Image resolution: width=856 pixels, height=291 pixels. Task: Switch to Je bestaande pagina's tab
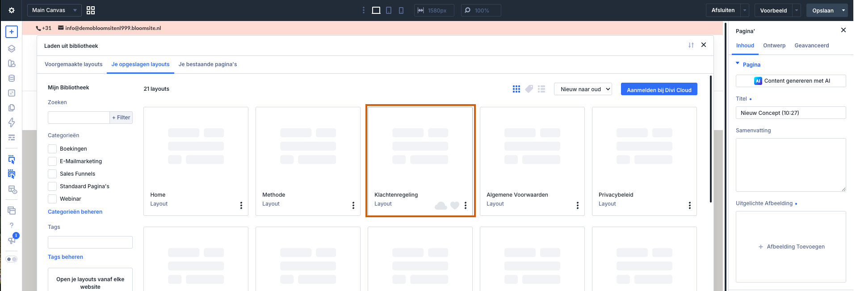tap(208, 64)
